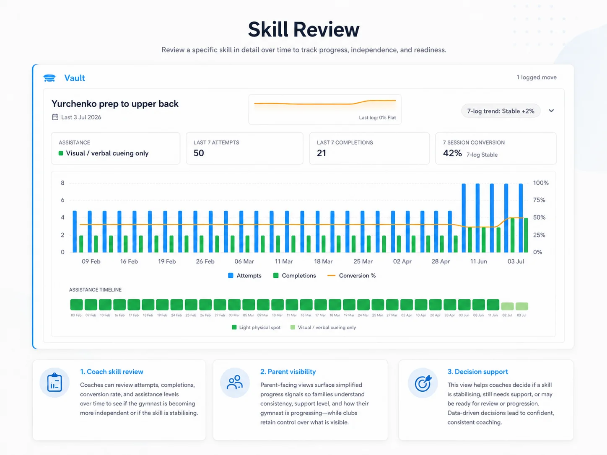Click the 7-log trend: Stable +2% pill
Image resolution: width=607 pixels, height=455 pixels.
click(501, 111)
